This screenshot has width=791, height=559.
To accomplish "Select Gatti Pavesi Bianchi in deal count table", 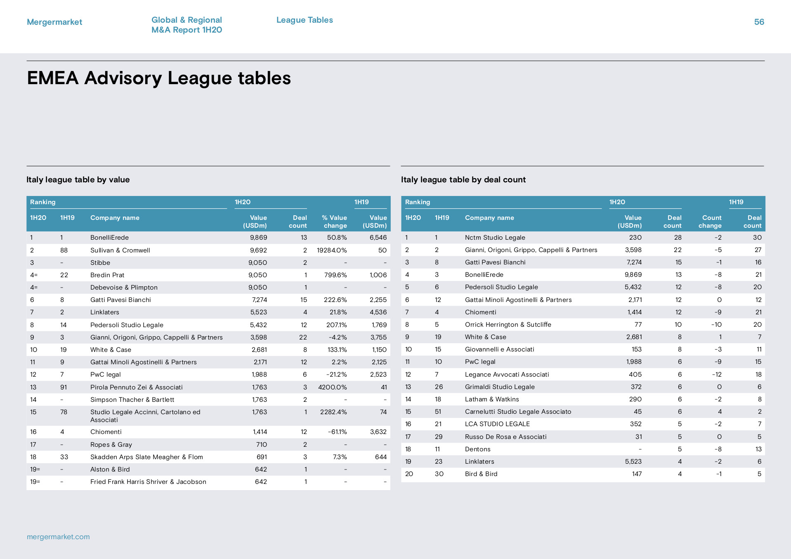I will pyautogui.click(x=495, y=262).
